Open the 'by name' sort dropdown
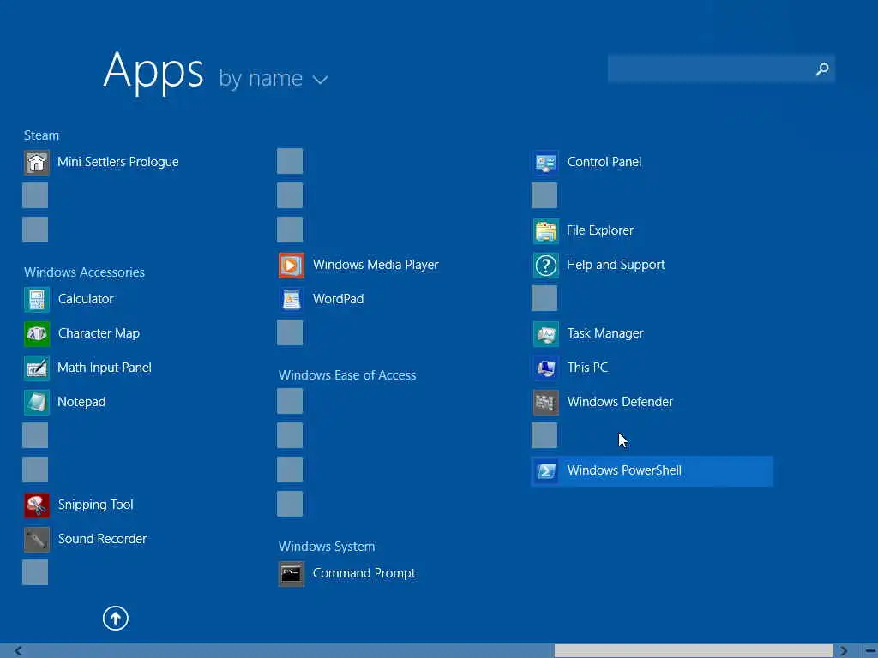878x658 pixels. click(x=274, y=78)
